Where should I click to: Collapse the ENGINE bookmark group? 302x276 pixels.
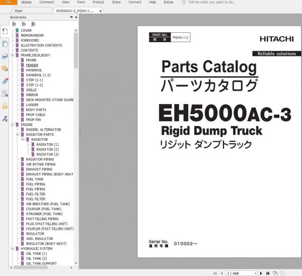(x=12, y=125)
